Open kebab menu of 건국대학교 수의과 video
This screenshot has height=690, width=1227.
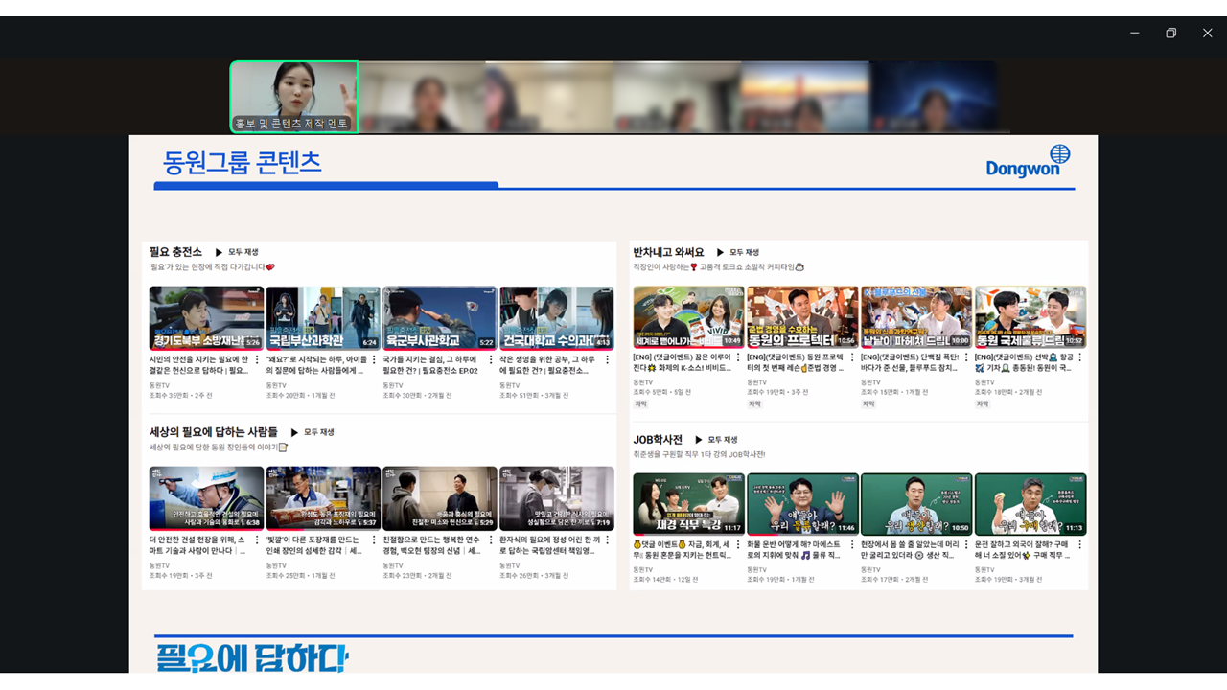coord(608,360)
